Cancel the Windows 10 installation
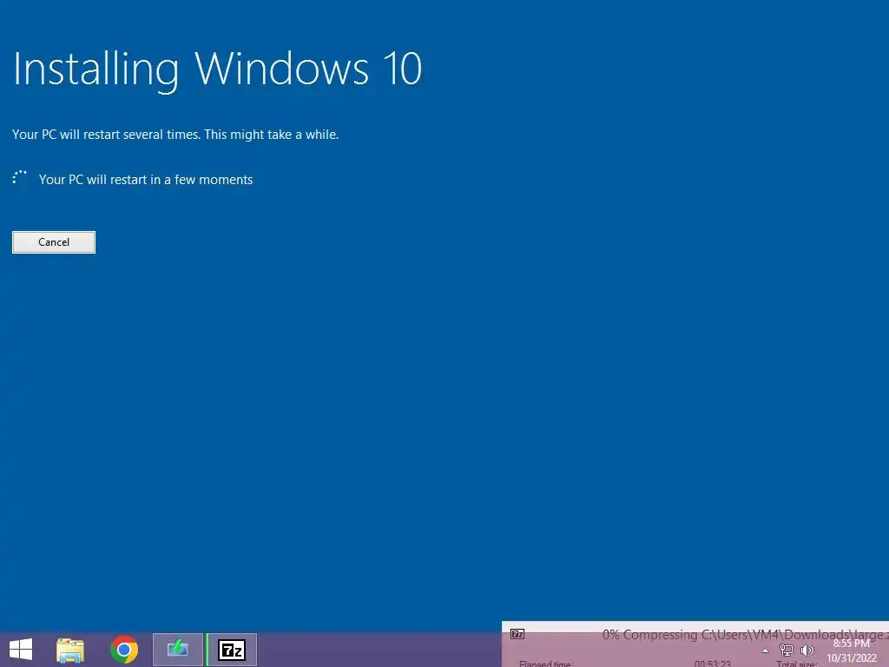 click(54, 242)
